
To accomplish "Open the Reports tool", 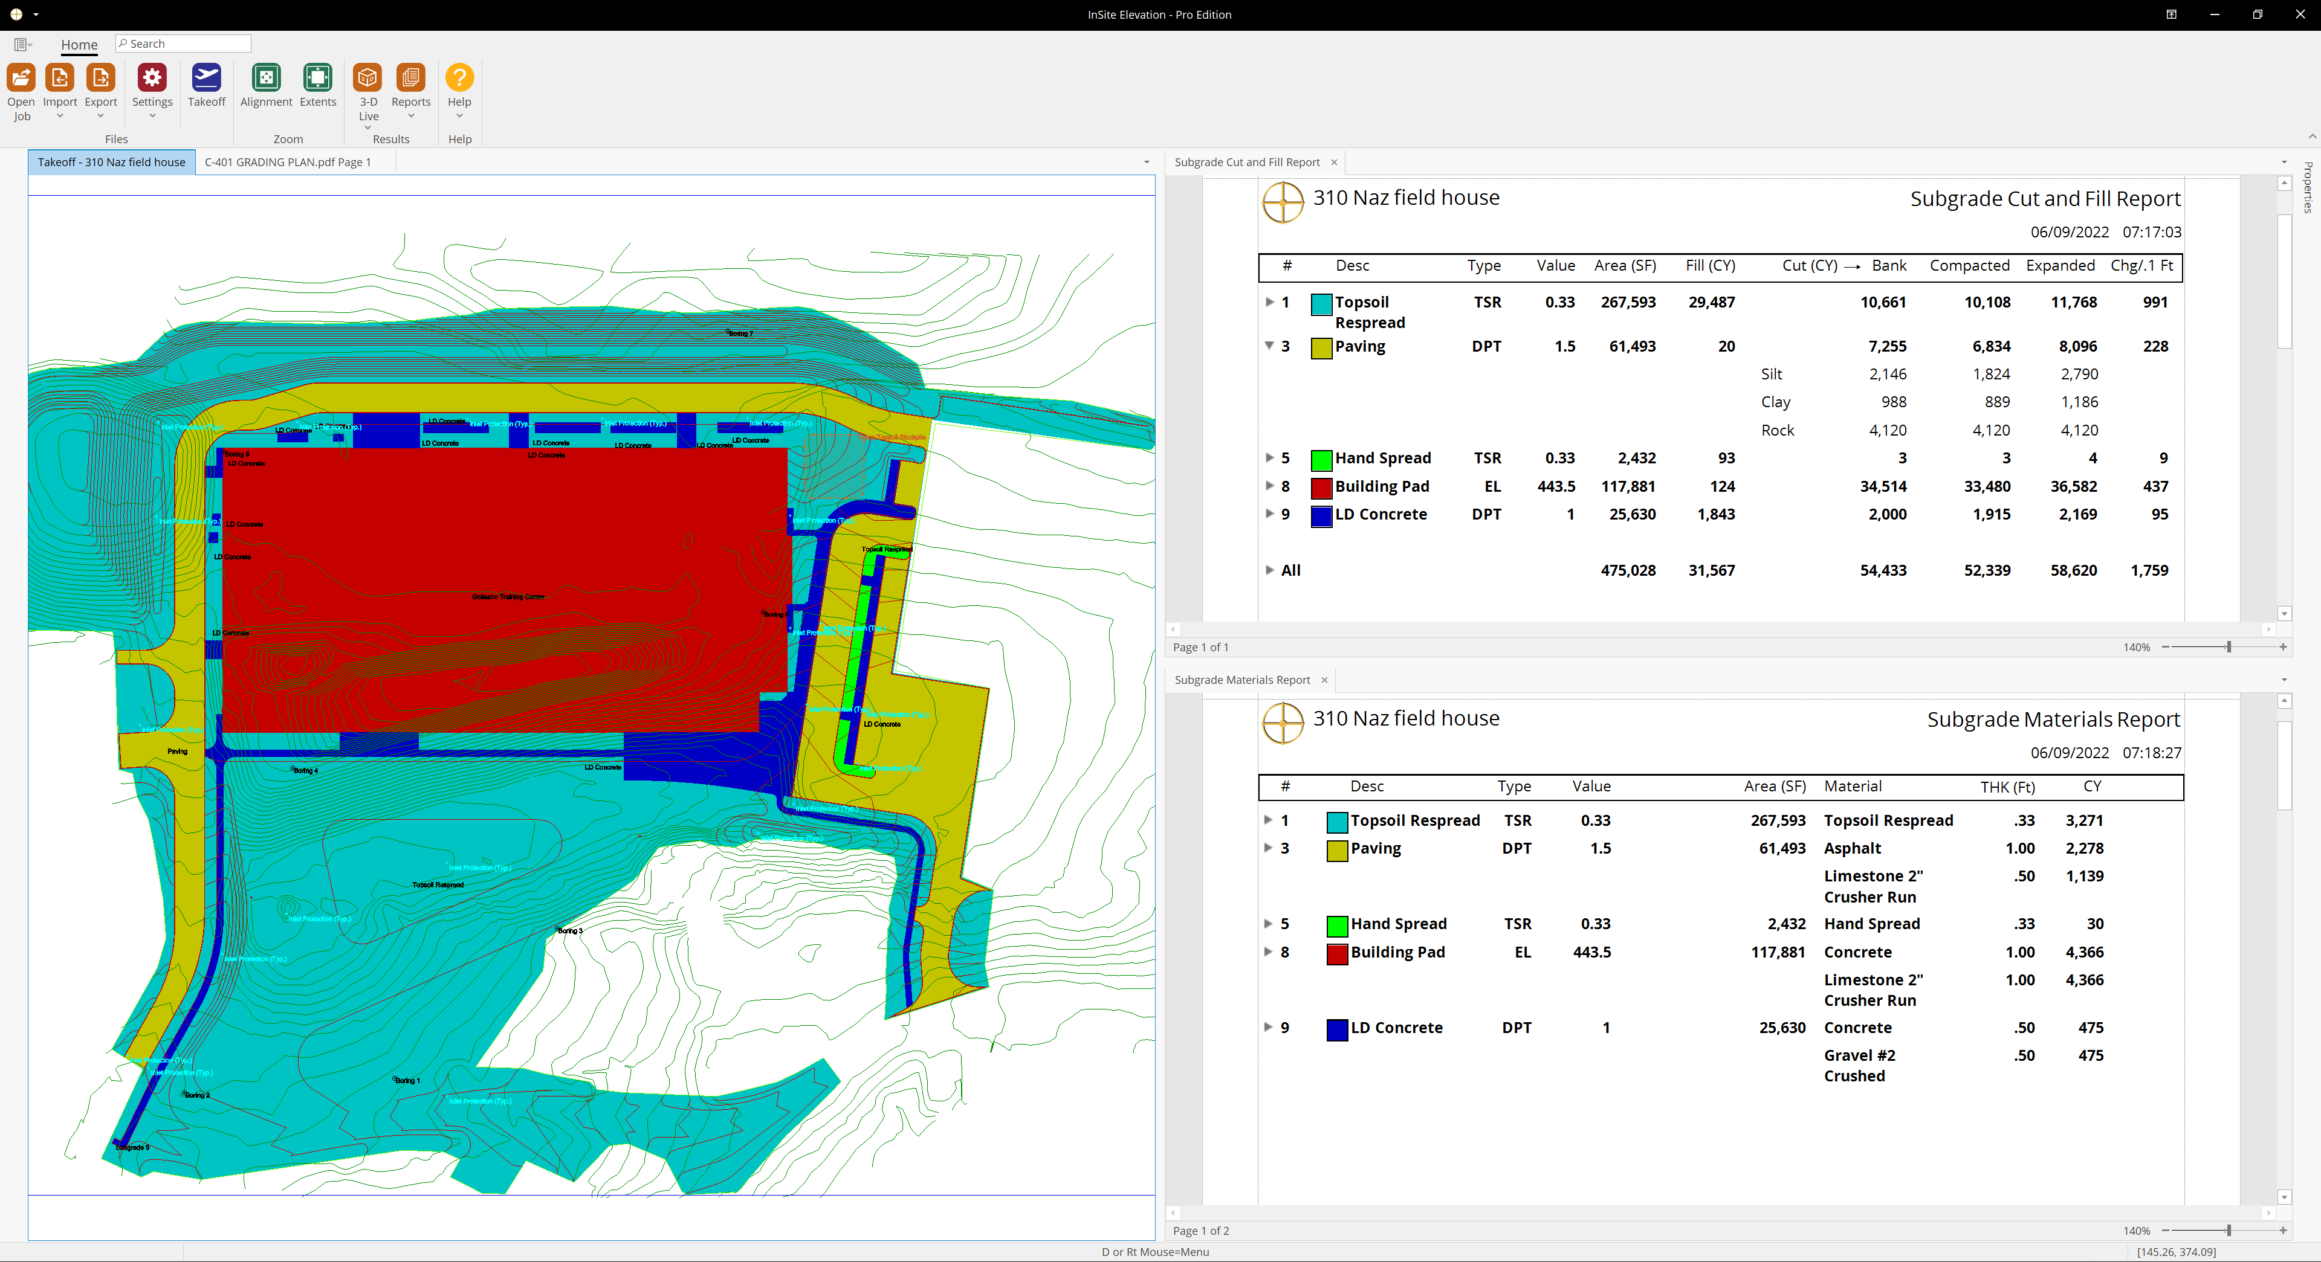I will 410,86.
